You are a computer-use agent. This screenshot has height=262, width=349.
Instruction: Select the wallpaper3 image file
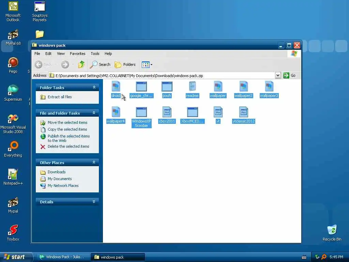(x=269, y=87)
